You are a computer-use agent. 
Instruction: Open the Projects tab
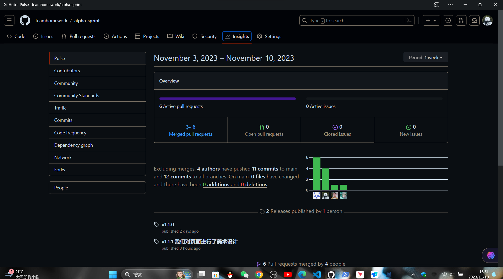(147, 36)
